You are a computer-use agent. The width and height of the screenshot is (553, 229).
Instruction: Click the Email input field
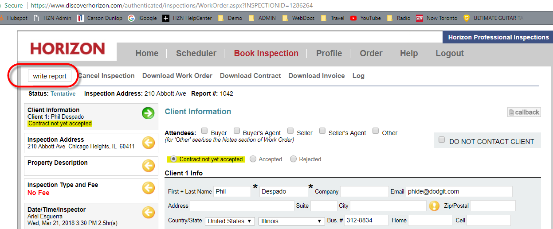[459, 192]
